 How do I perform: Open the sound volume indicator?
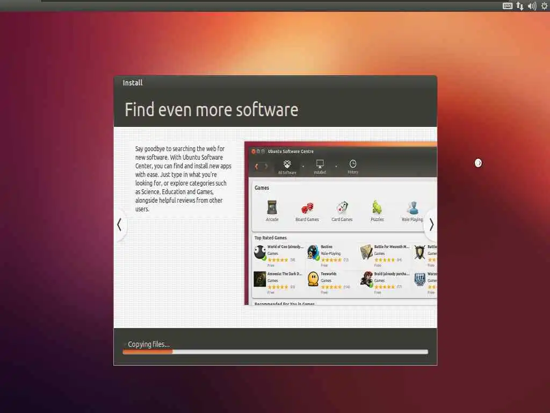532,6
